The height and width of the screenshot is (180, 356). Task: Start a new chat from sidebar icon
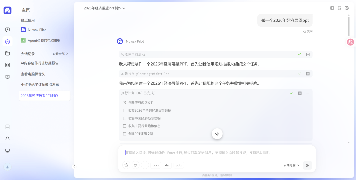tap(7, 29)
